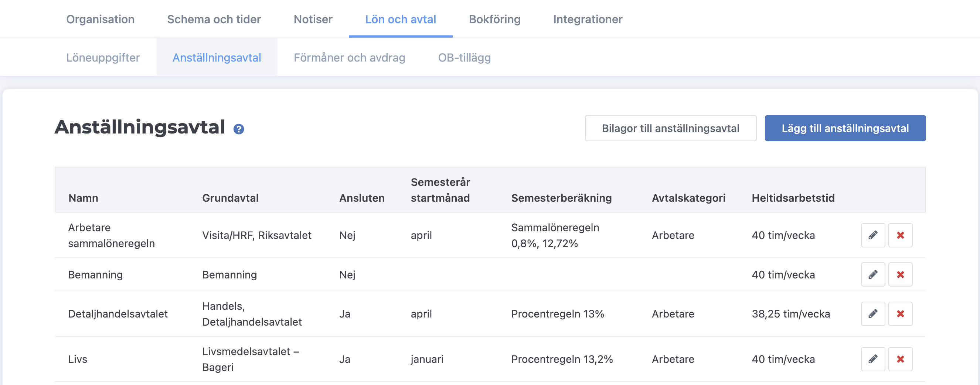
Task: Edit the Livs agreement row
Action: [x=873, y=359]
